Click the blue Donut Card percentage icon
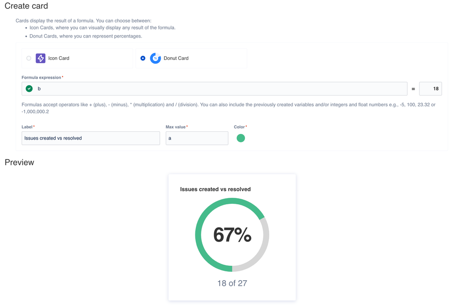 156,58
